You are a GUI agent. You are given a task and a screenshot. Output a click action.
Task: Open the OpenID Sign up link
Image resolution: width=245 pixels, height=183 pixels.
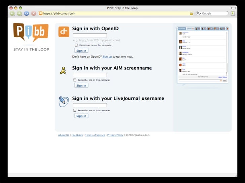tap(107, 57)
